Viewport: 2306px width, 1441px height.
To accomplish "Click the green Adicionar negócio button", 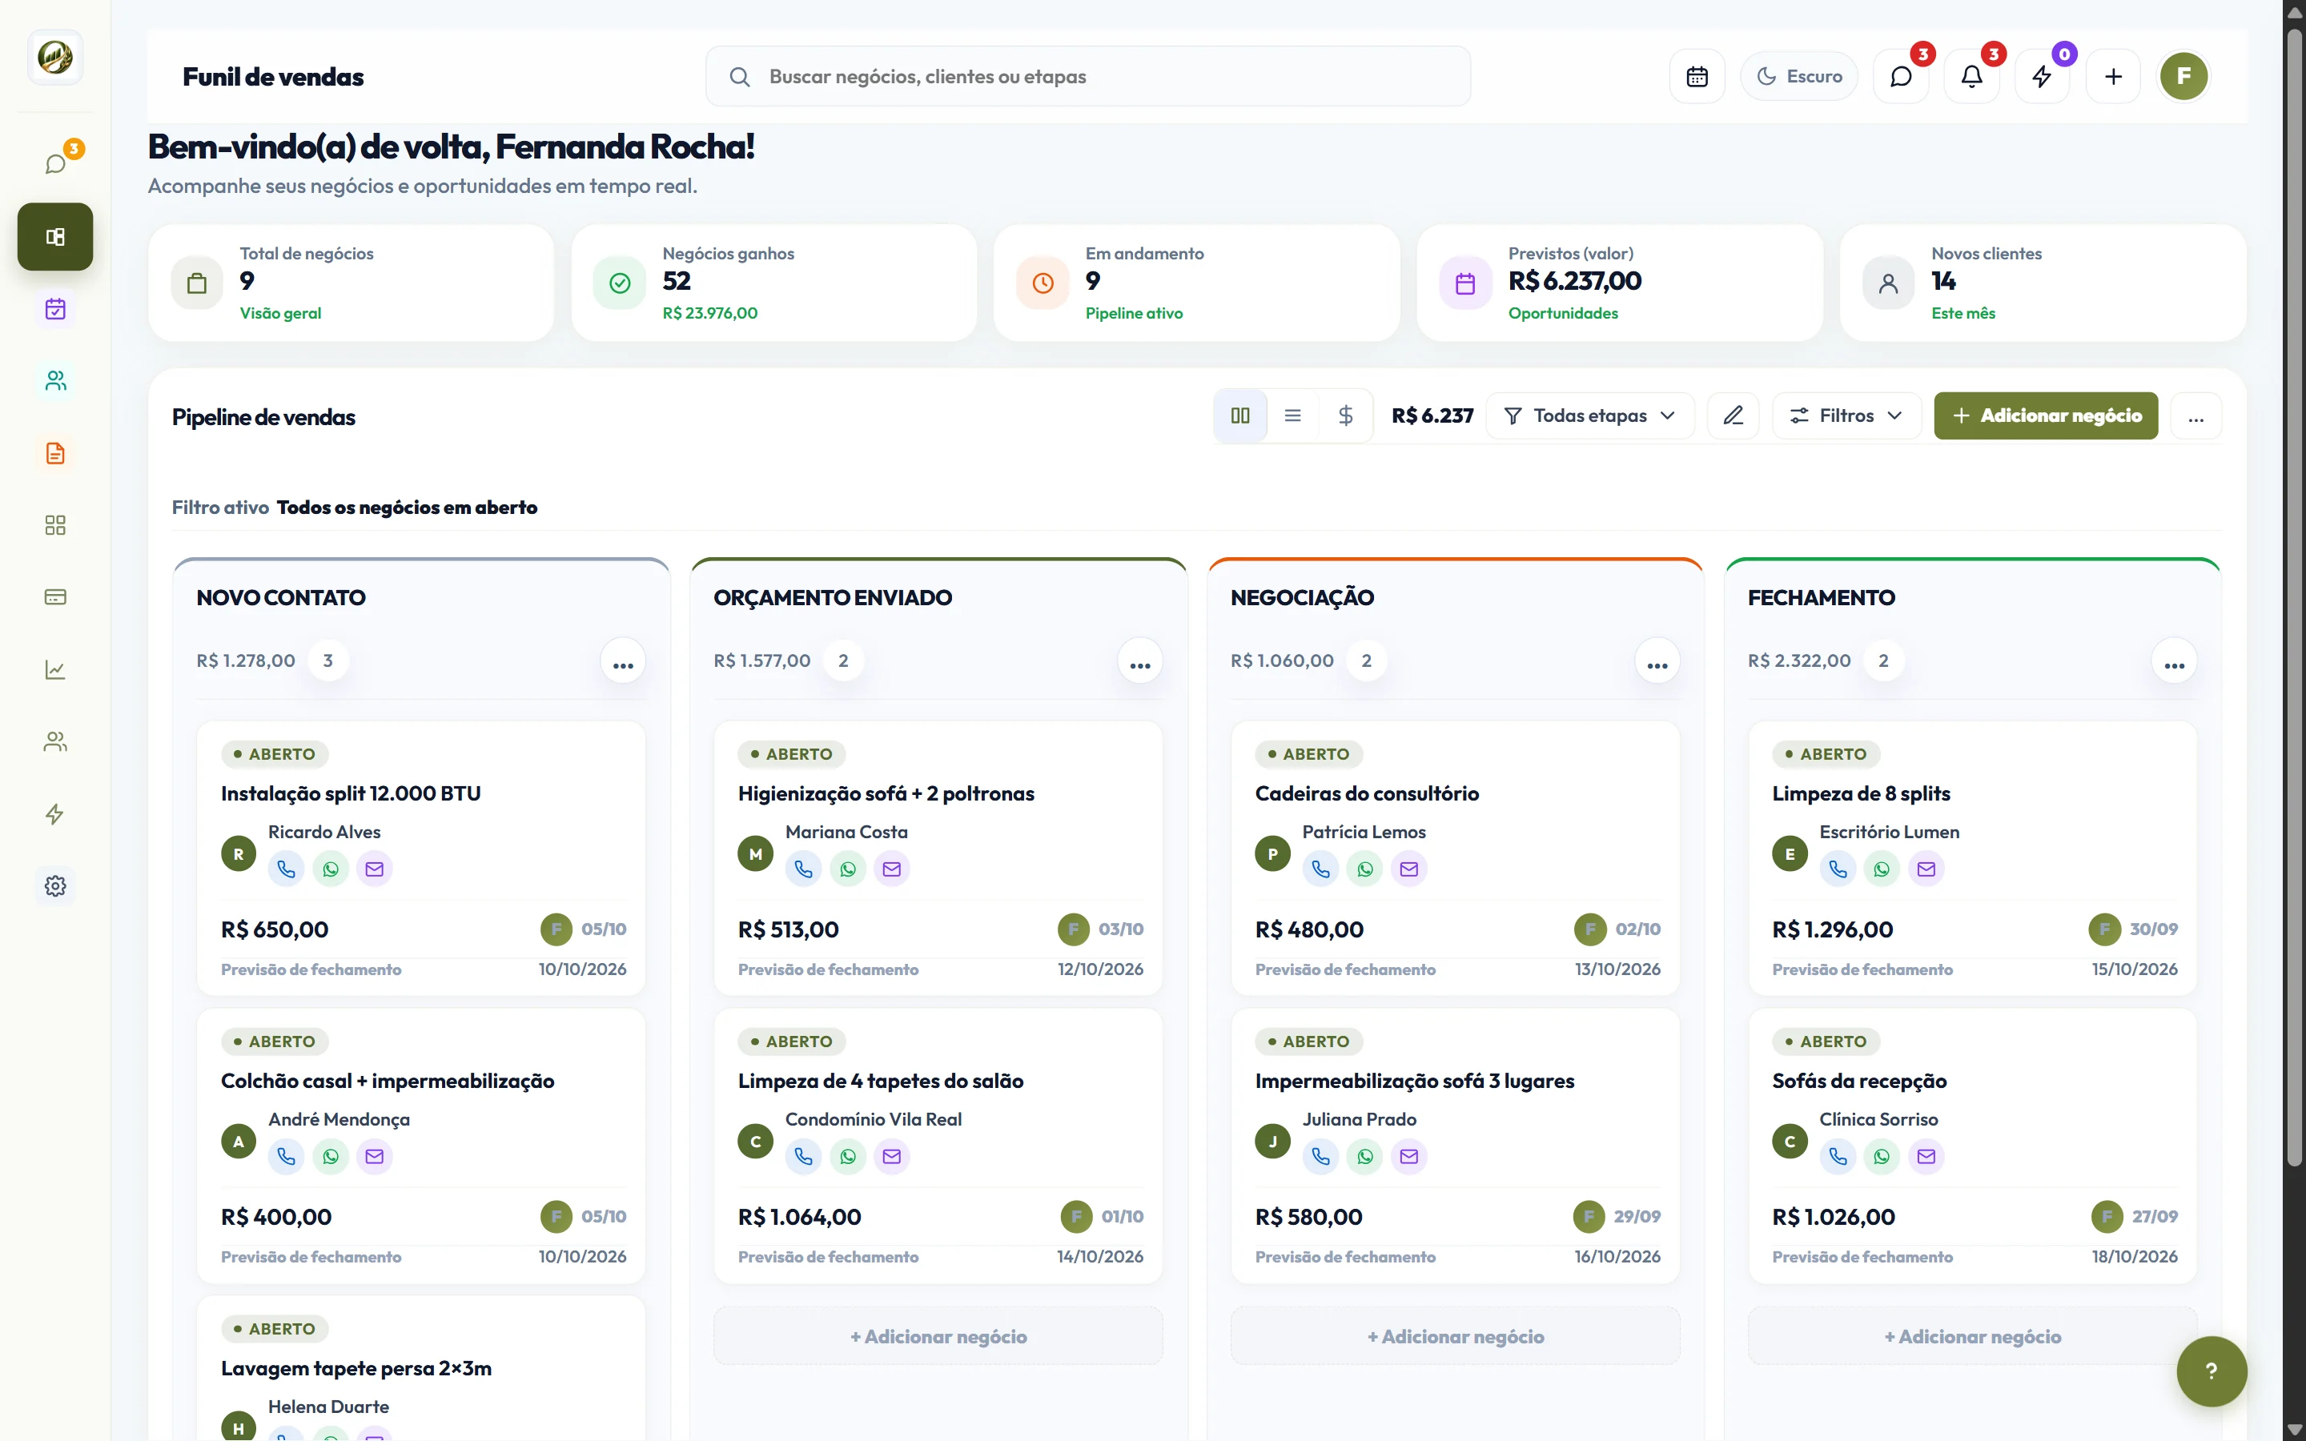I will (x=2045, y=415).
